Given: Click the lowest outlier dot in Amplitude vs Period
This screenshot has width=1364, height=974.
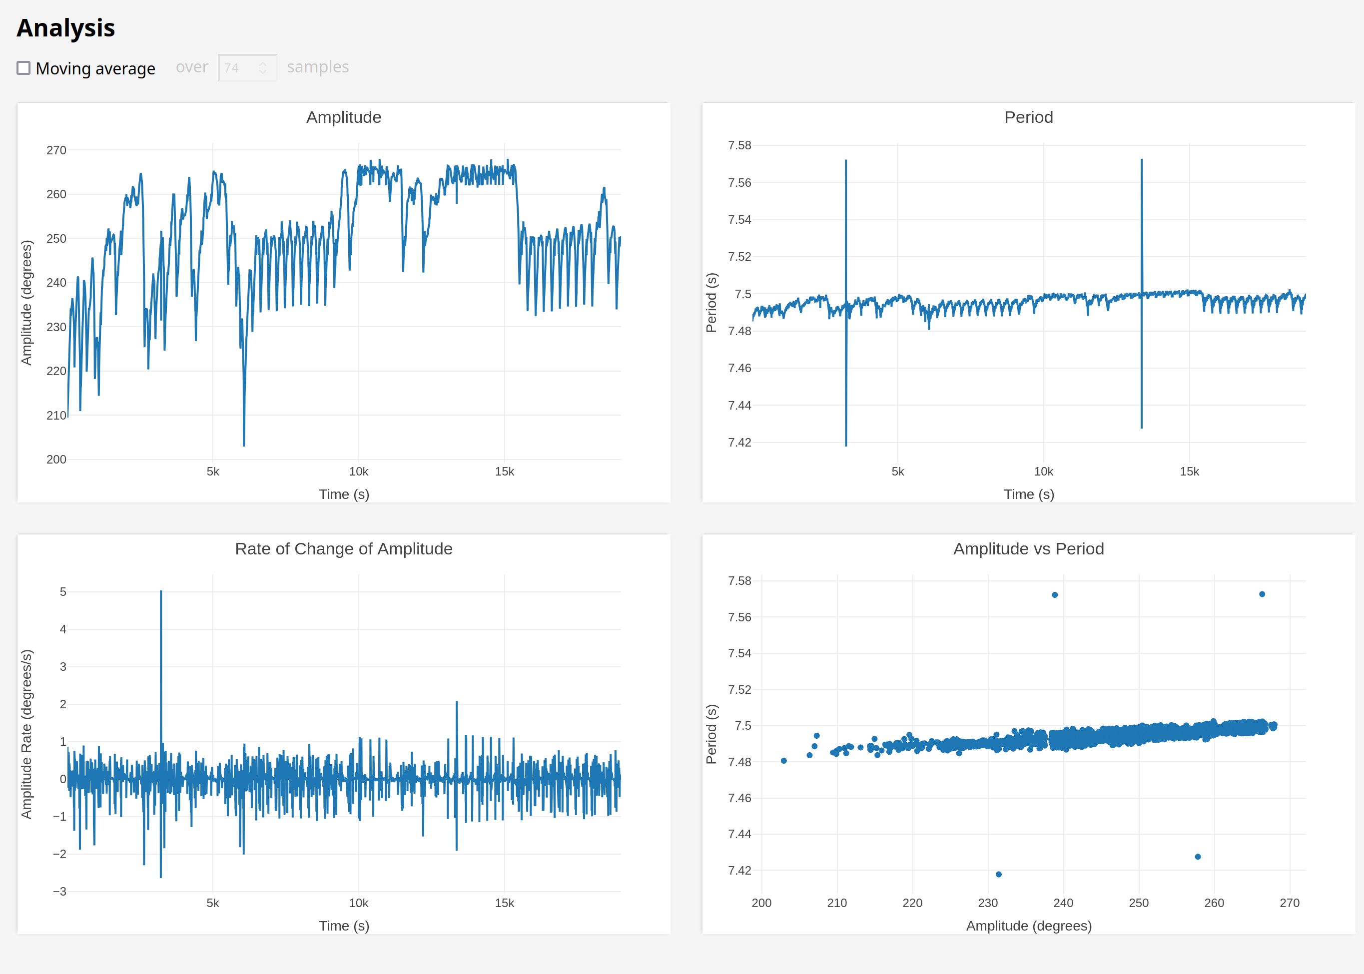Looking at the screenshot, I should (x=999, y=875).
